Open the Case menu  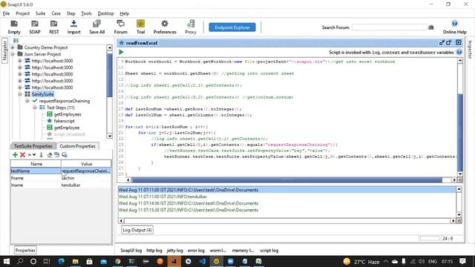pos(56,13)
